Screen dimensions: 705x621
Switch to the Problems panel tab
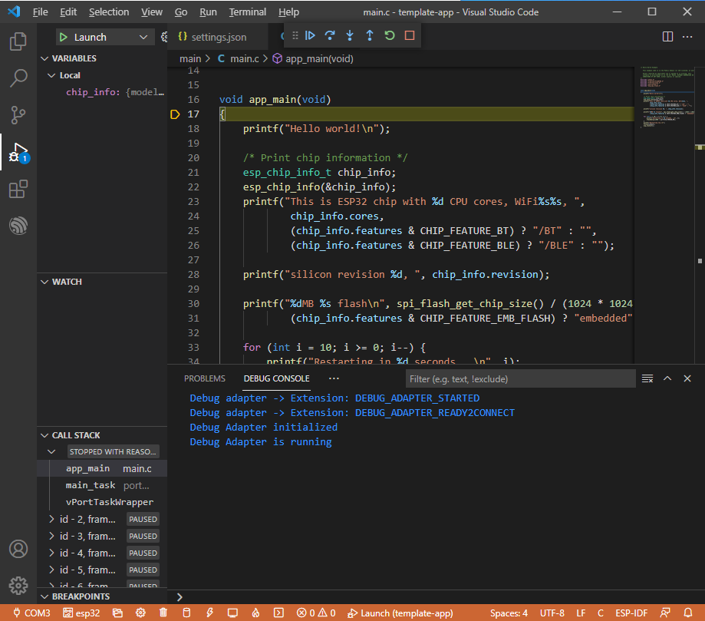coord(205,378)
